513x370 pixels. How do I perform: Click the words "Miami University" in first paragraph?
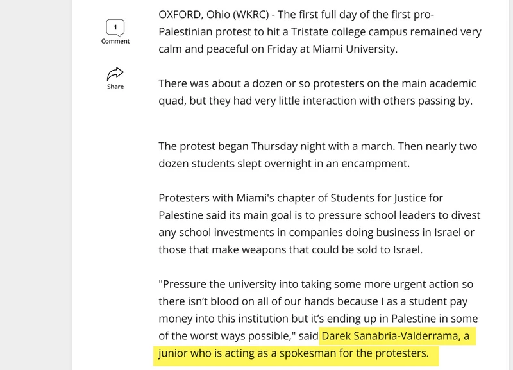pos(354,49)
